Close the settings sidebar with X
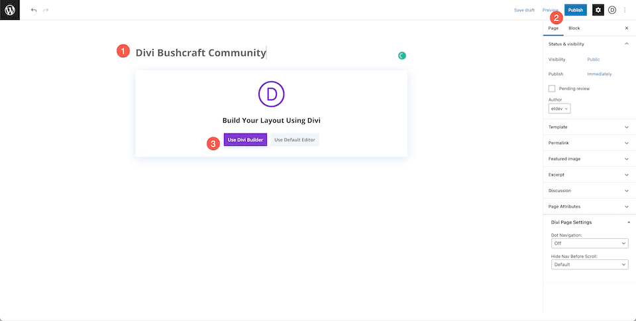The image size is (636, 321). pyautogui.click(x=626, y=28)
